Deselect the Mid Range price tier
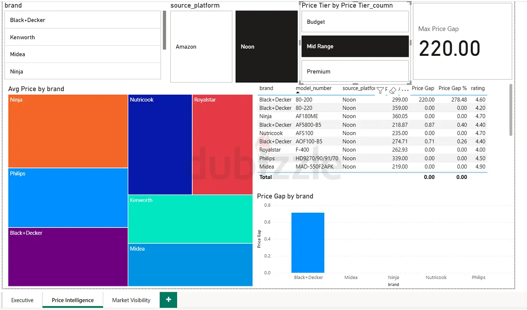527x310 pixels. pyautogui.click(x=355, y=46)
